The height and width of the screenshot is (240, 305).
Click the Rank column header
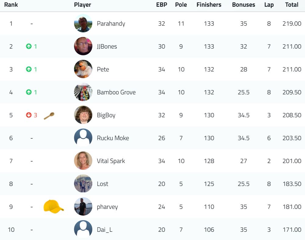coord(11,5)
